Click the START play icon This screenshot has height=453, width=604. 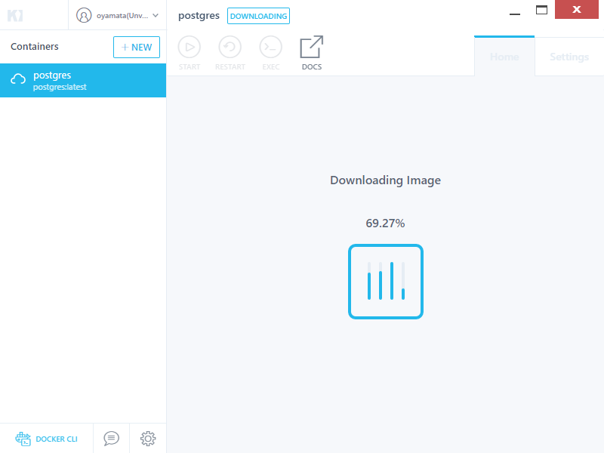(190, 47)
